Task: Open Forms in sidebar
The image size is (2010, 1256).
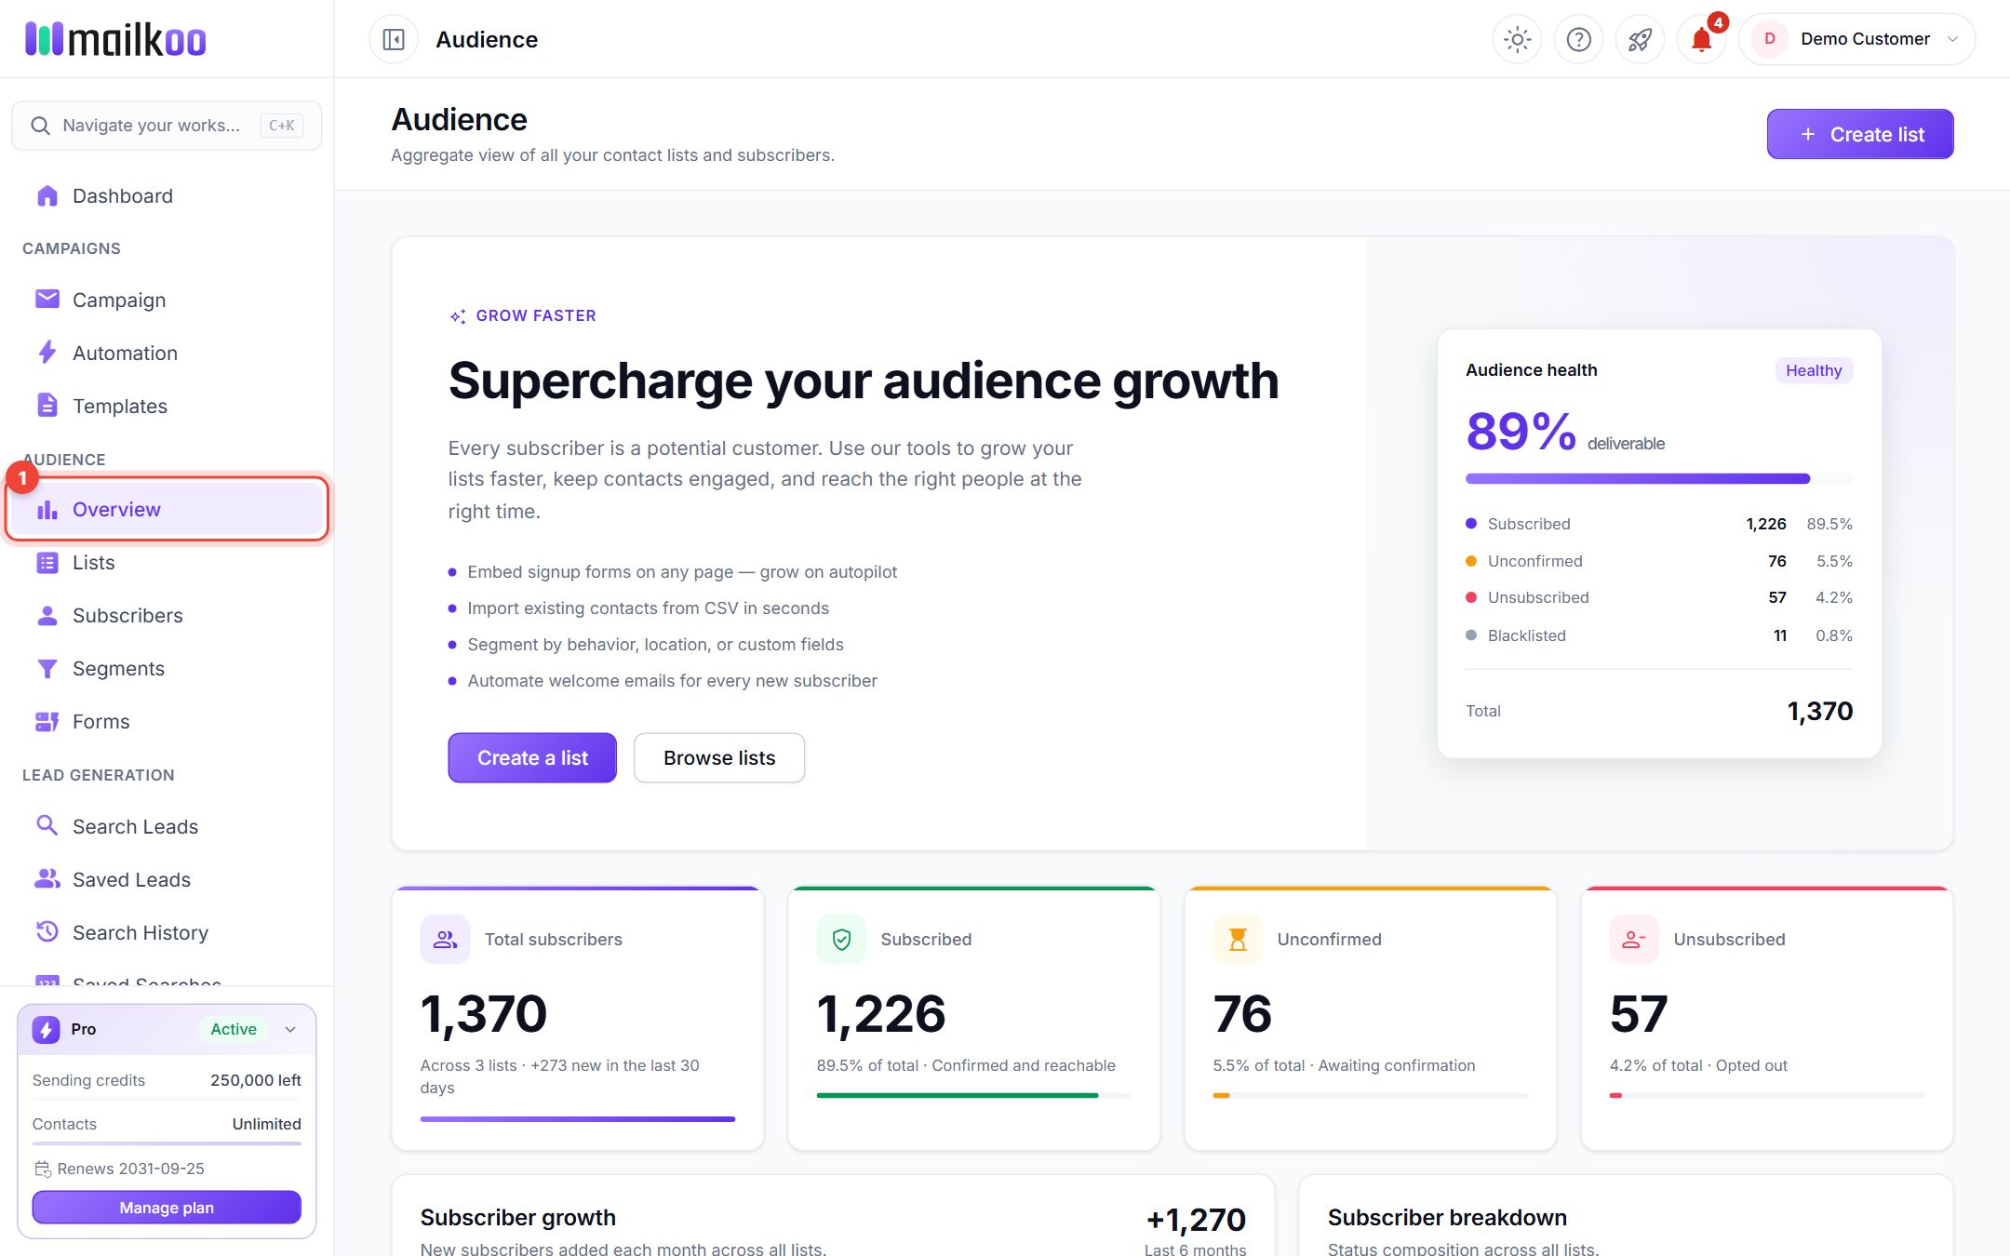Action: coord(167,721)
